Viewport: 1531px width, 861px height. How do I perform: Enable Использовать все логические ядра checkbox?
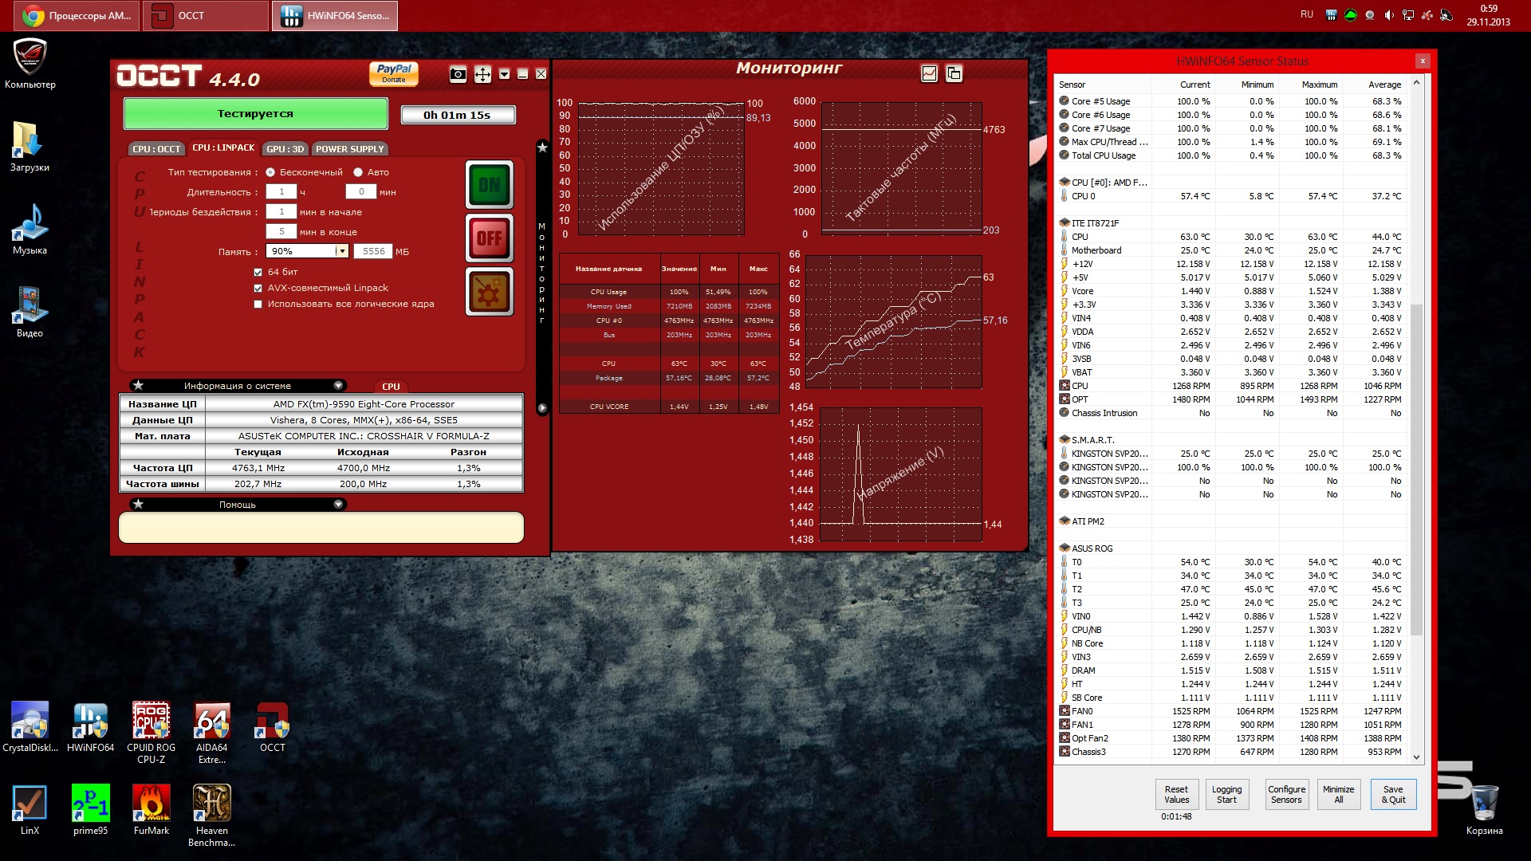pyautogui.click(x=258, y=304)
